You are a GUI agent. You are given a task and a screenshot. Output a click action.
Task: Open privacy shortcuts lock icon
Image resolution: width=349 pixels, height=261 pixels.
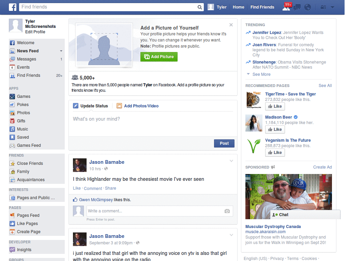click(x=323, y=7)
